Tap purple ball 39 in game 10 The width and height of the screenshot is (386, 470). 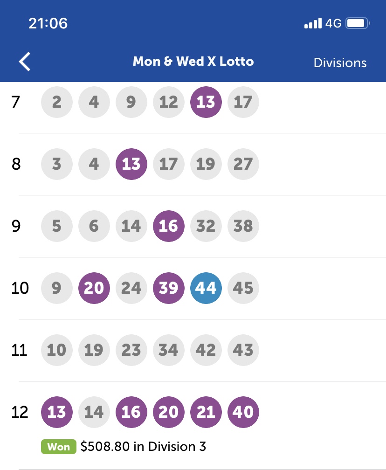(169, 288)
